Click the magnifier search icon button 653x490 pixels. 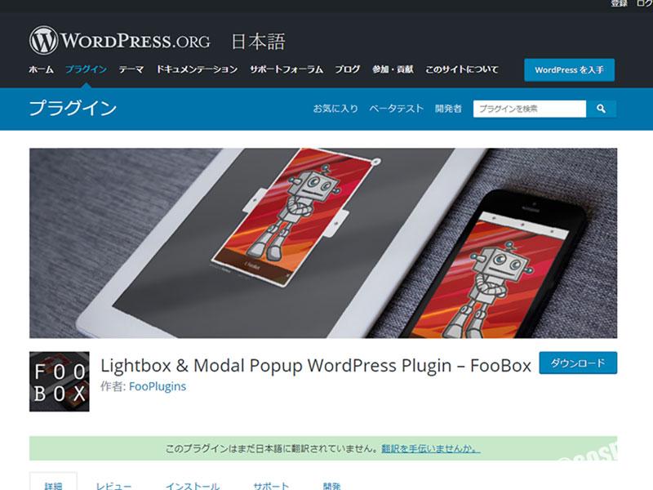click(x=601, y=109)
